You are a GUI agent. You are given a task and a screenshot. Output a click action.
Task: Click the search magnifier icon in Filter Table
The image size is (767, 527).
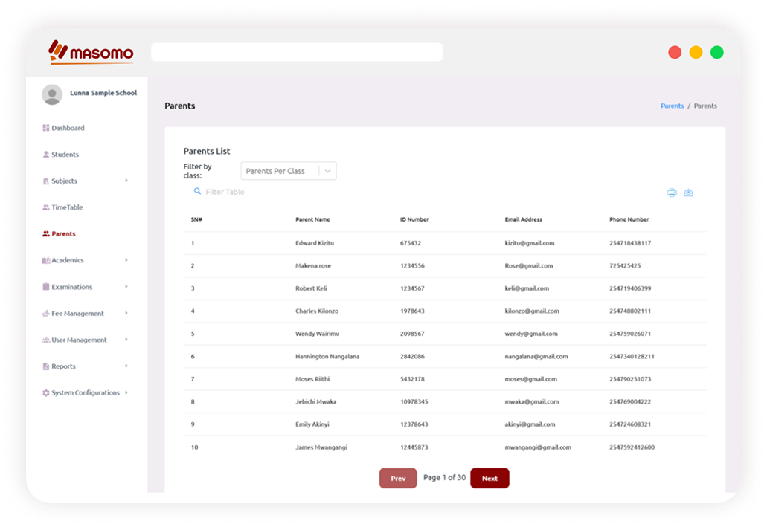(x=197, y=191)
